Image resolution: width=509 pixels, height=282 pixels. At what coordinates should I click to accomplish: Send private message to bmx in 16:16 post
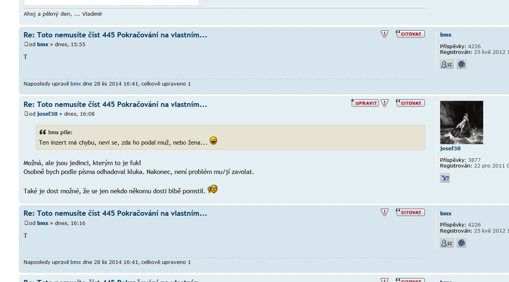[447, 243]
